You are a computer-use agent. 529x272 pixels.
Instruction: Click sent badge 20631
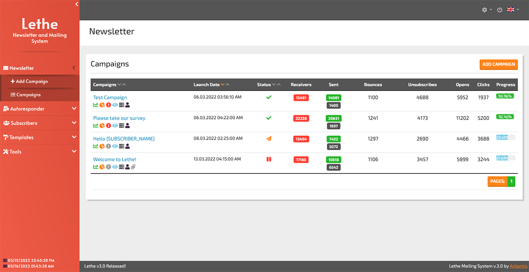[334, 118]
